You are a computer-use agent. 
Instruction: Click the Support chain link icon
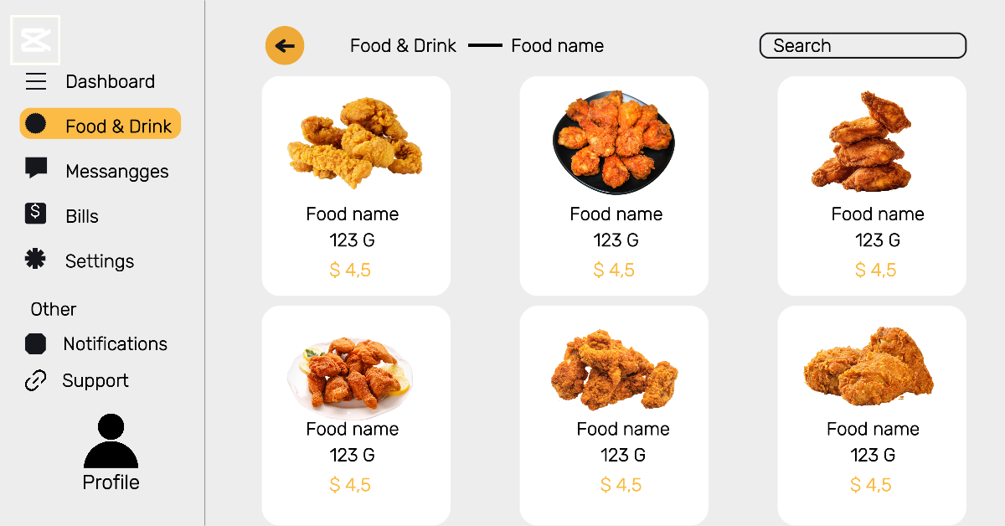pyautogui.click(x=35, y=381)
